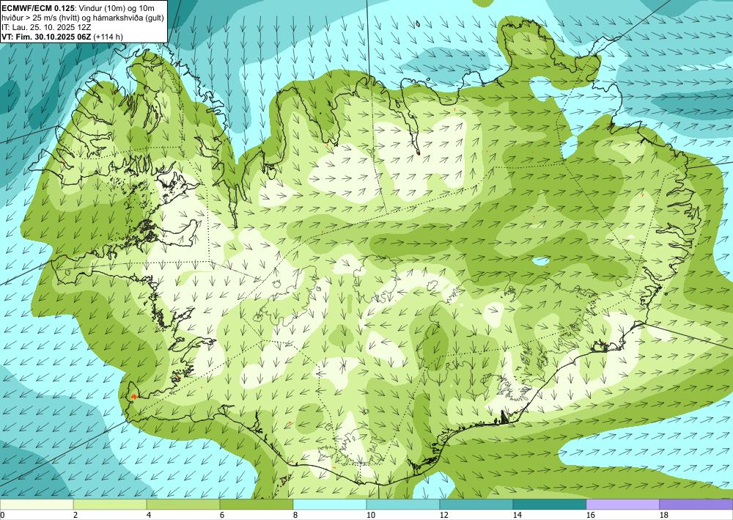Select the light cyan 8–10 m/s legend swatch
The height and width of the screenshot is (520, 733).
pos(330,504)
